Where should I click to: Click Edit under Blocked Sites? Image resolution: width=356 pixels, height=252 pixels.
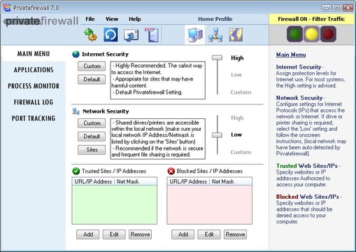(x=209, y=234)
